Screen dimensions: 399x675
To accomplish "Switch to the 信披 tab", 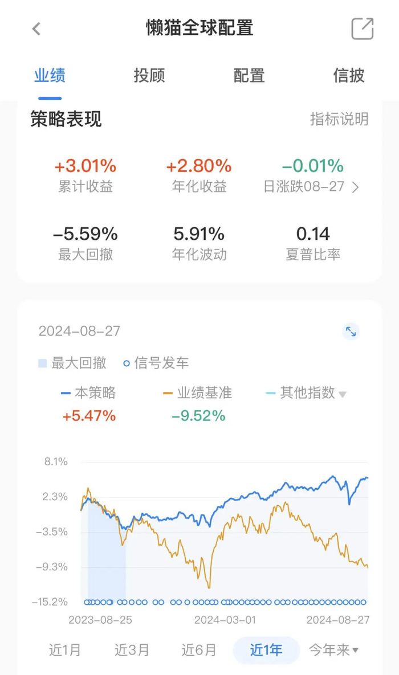I will [349, 76].
